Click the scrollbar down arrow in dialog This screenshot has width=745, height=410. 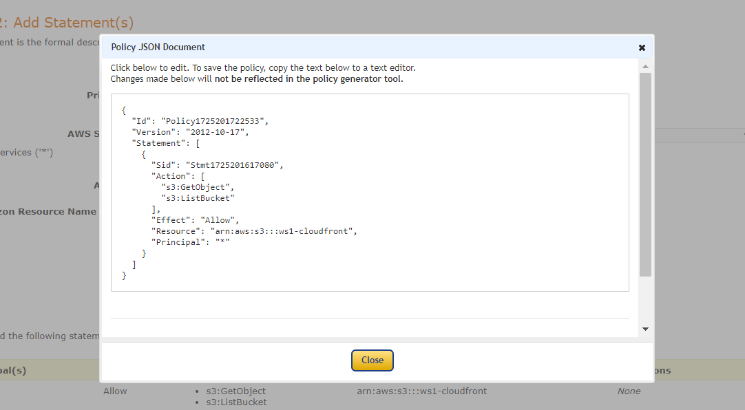645,329
